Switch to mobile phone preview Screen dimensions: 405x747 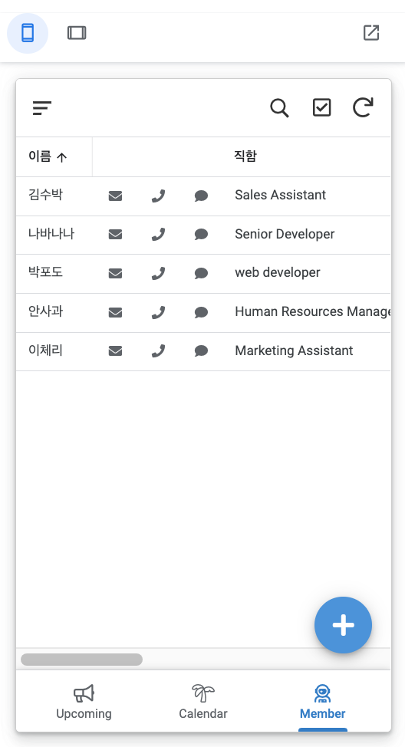pyautogui.click(x=28, y=33)
